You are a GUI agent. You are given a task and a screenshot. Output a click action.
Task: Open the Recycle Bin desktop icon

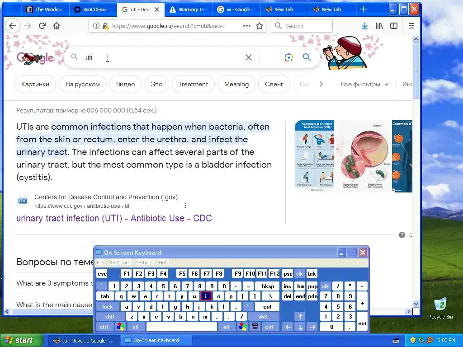point(440,309)
